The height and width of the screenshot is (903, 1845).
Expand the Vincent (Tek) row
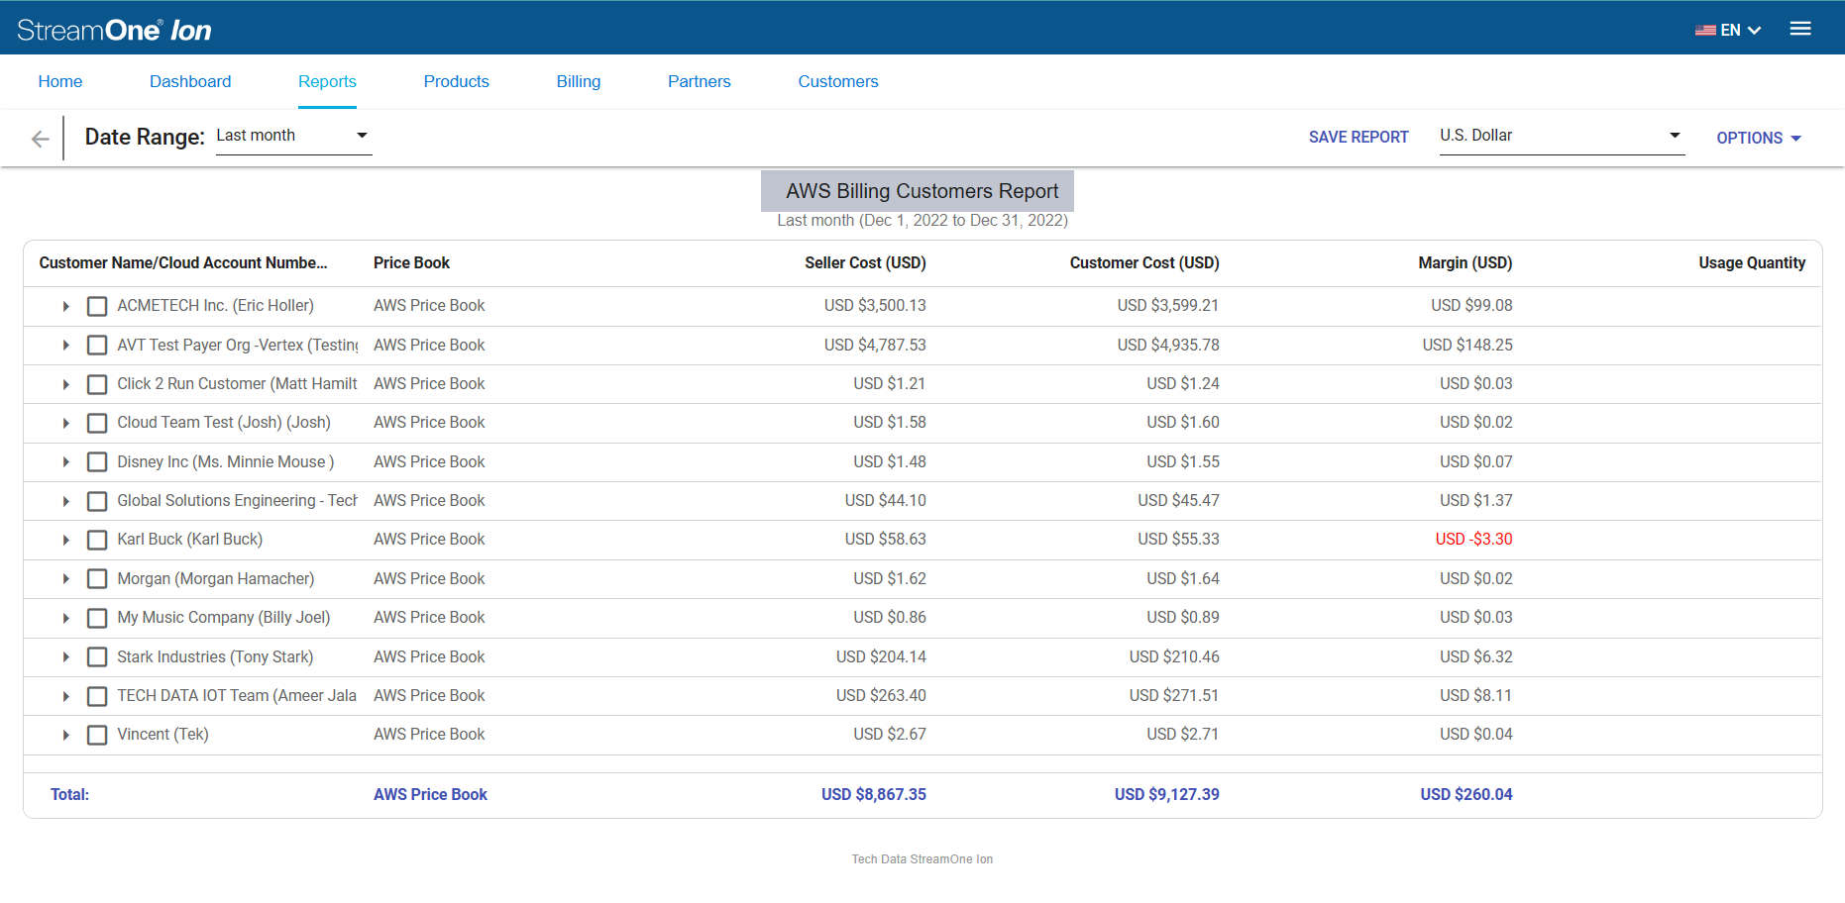pyautogui.click(x=65, y=735)
